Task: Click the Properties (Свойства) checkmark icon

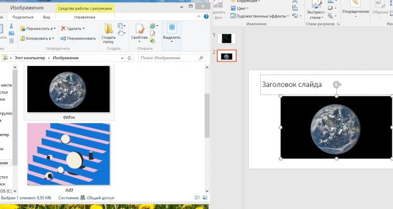Action: point(140,29)
